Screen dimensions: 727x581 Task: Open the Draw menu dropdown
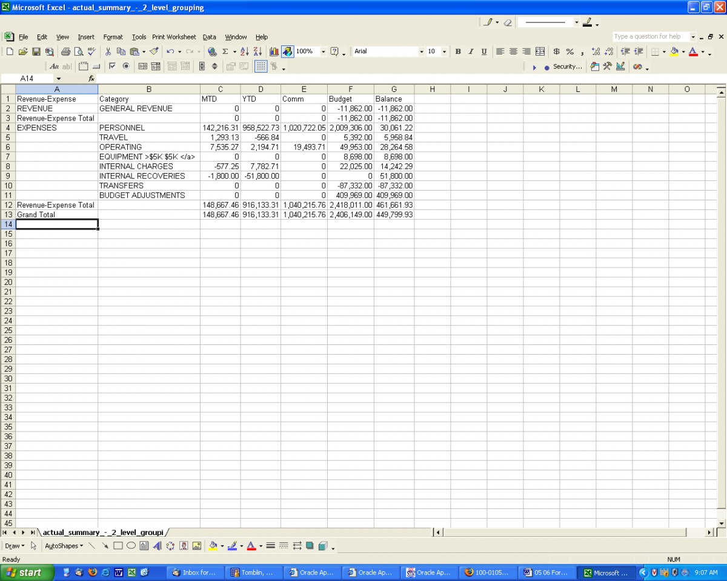tap(14, 546)
